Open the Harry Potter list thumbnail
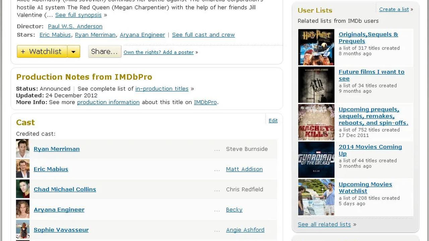Viewport: 429px width, 241px height. (x=316, y=47)
